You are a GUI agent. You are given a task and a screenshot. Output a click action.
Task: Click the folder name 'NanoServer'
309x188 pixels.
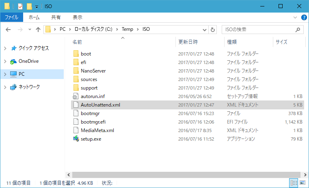coord(93,71)
